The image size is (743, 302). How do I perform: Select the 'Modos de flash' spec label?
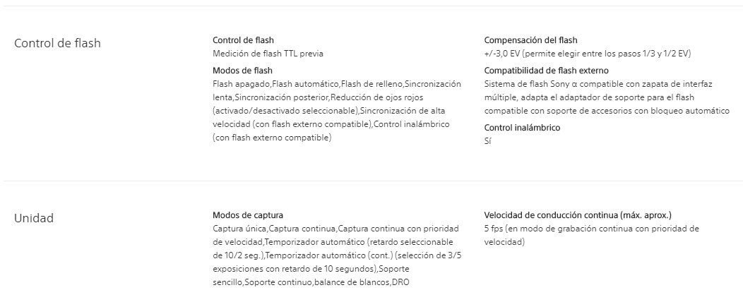coord(243,71)
